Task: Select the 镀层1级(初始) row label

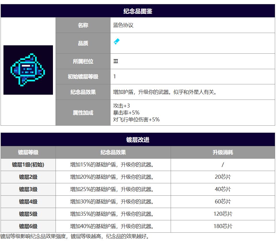Action: pyautogui.click(x=28, y=165)
